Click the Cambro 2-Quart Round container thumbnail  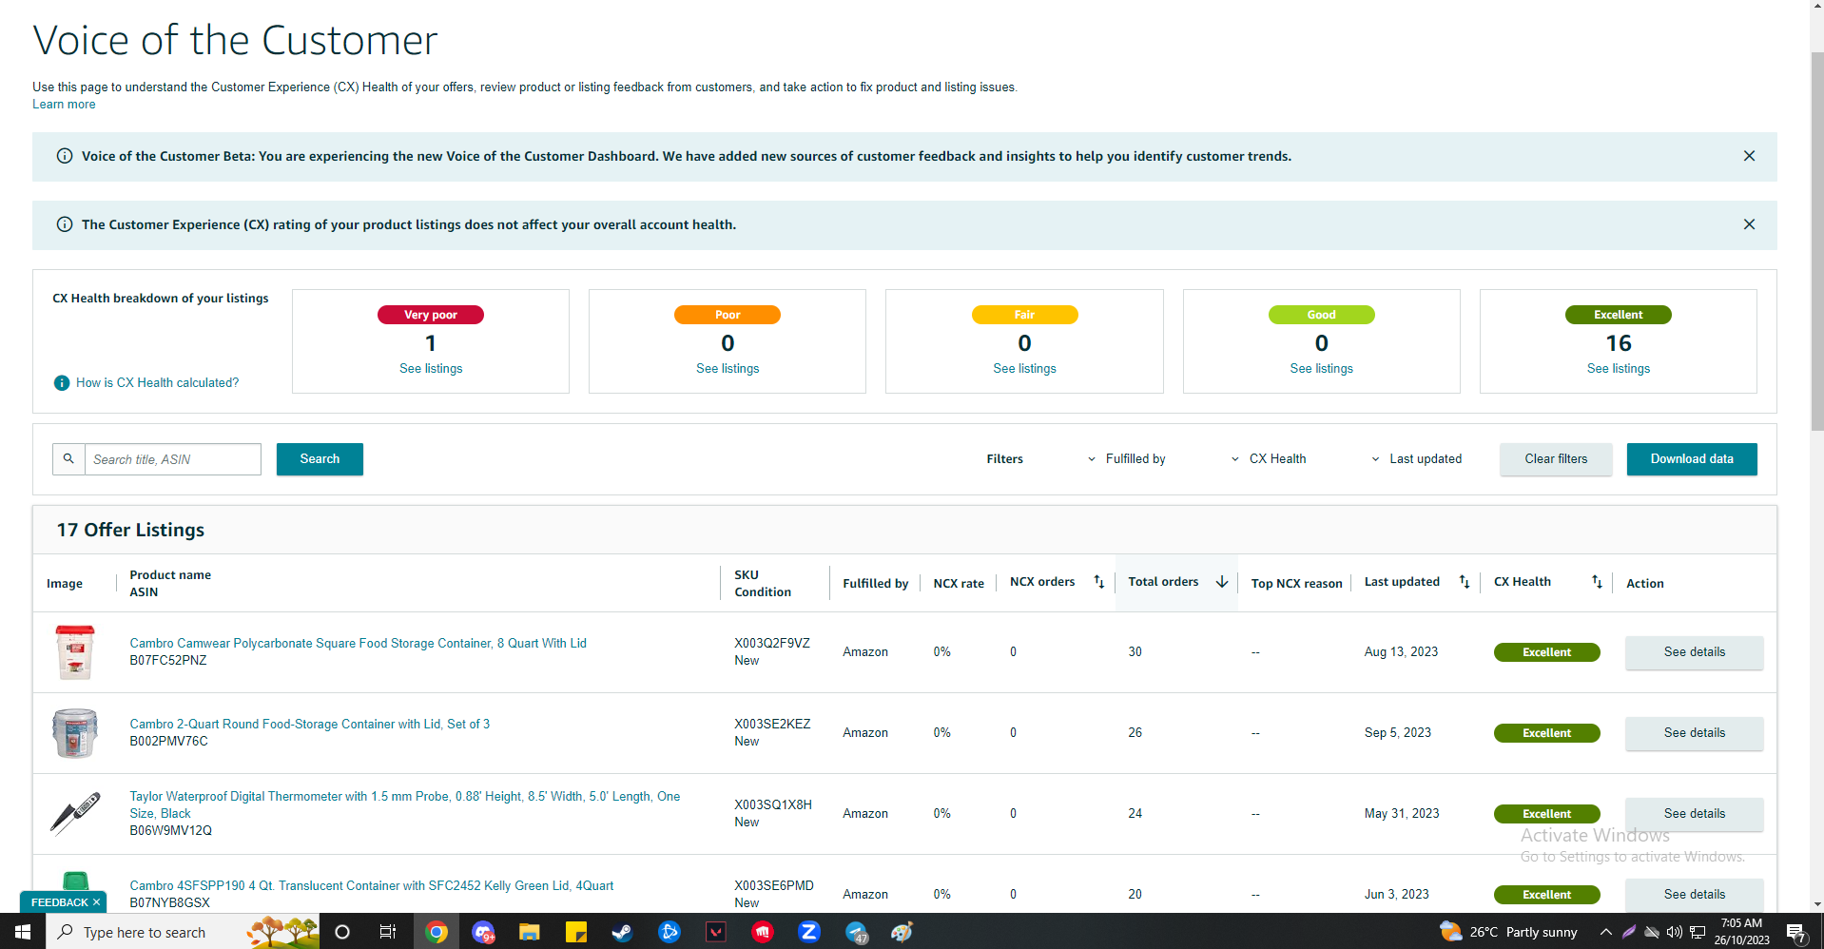[75, 733]
